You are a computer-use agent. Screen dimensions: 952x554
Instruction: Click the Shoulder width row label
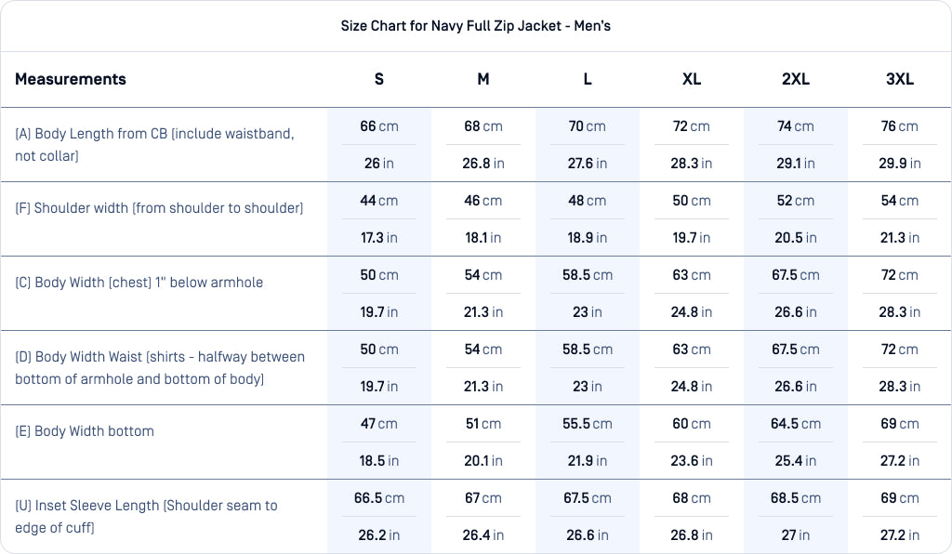pyautogui.click(x=159, y=208)
